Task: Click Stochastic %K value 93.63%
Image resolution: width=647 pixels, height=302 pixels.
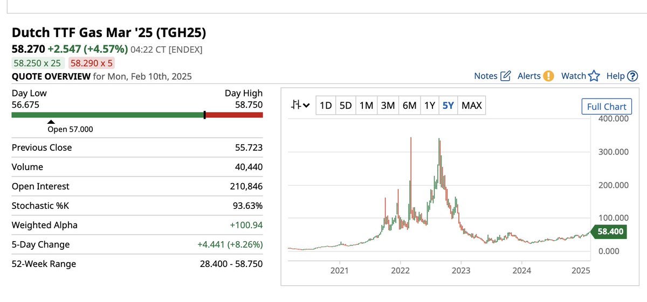Action: point(248,206)
